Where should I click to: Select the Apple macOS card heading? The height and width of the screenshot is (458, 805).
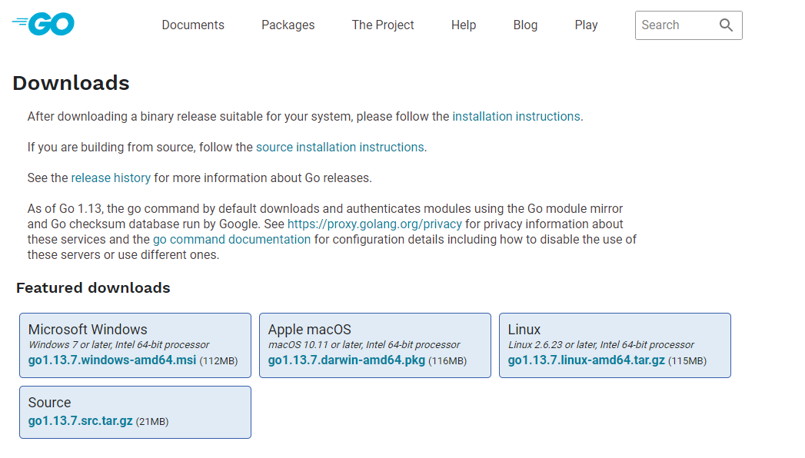click(x=310, y=329)
